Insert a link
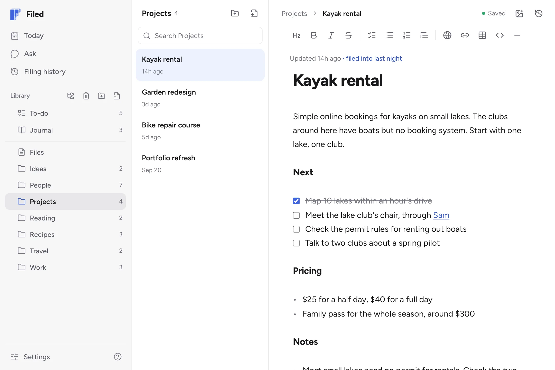The height and width of the screenshot is (370, 555). (465, 35)
